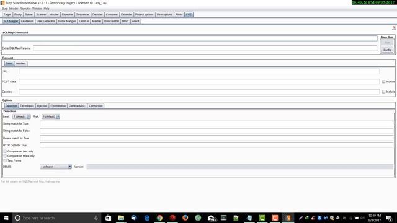Click the Cortana circle icon

17,217
